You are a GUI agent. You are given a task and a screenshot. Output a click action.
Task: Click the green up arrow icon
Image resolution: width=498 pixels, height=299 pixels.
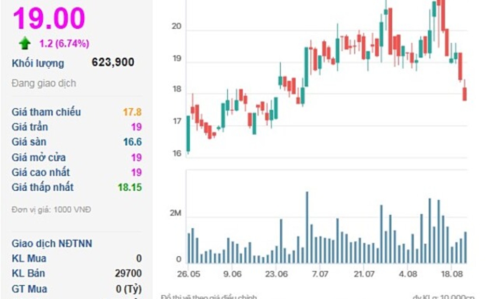coord(25,44)
